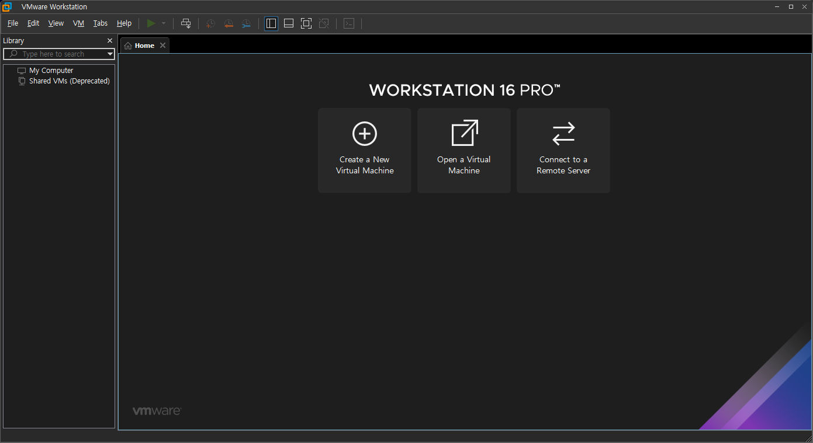Click Open a Virtual Machine tile
This screenshot has width=813, height=443.
[464, 151]
